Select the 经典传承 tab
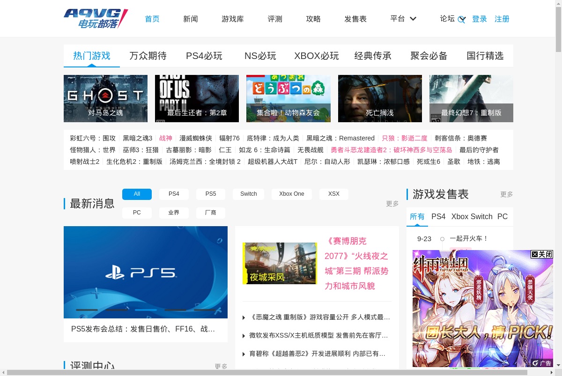 tap(373, 56)
